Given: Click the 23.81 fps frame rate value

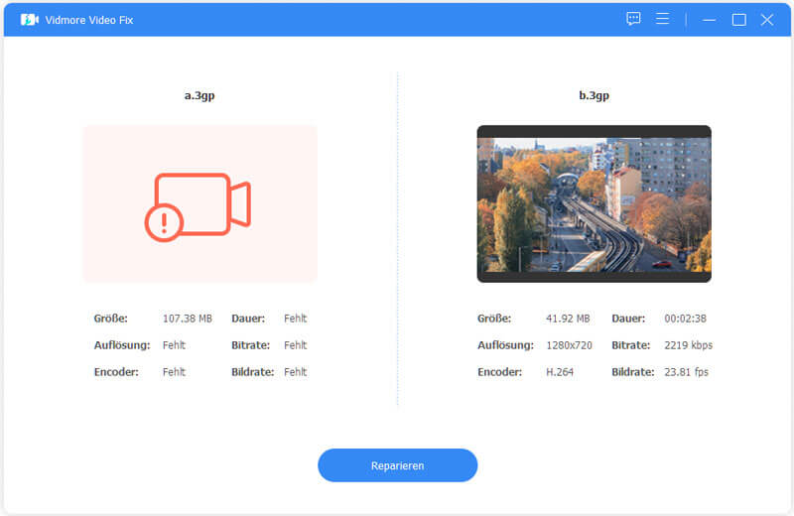Looking at the screenshot, I should click(x=686, y=372).
